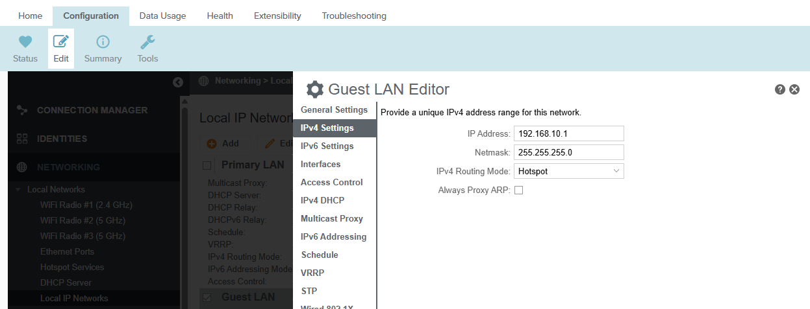Open the IPv4 Routing Mode dropdown
810x309 pixels.
coord(569,171)
